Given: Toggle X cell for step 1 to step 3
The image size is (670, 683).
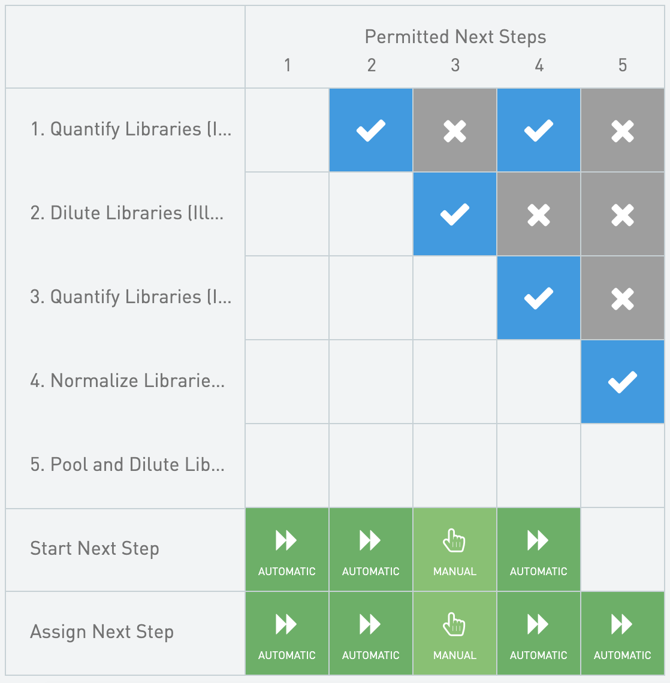Looking at the screenshot, I should [x=455, y=131].
